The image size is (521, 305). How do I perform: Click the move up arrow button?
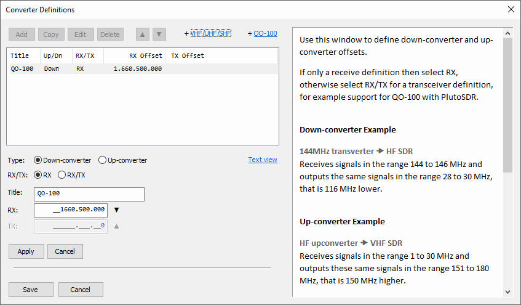(143, 35)
